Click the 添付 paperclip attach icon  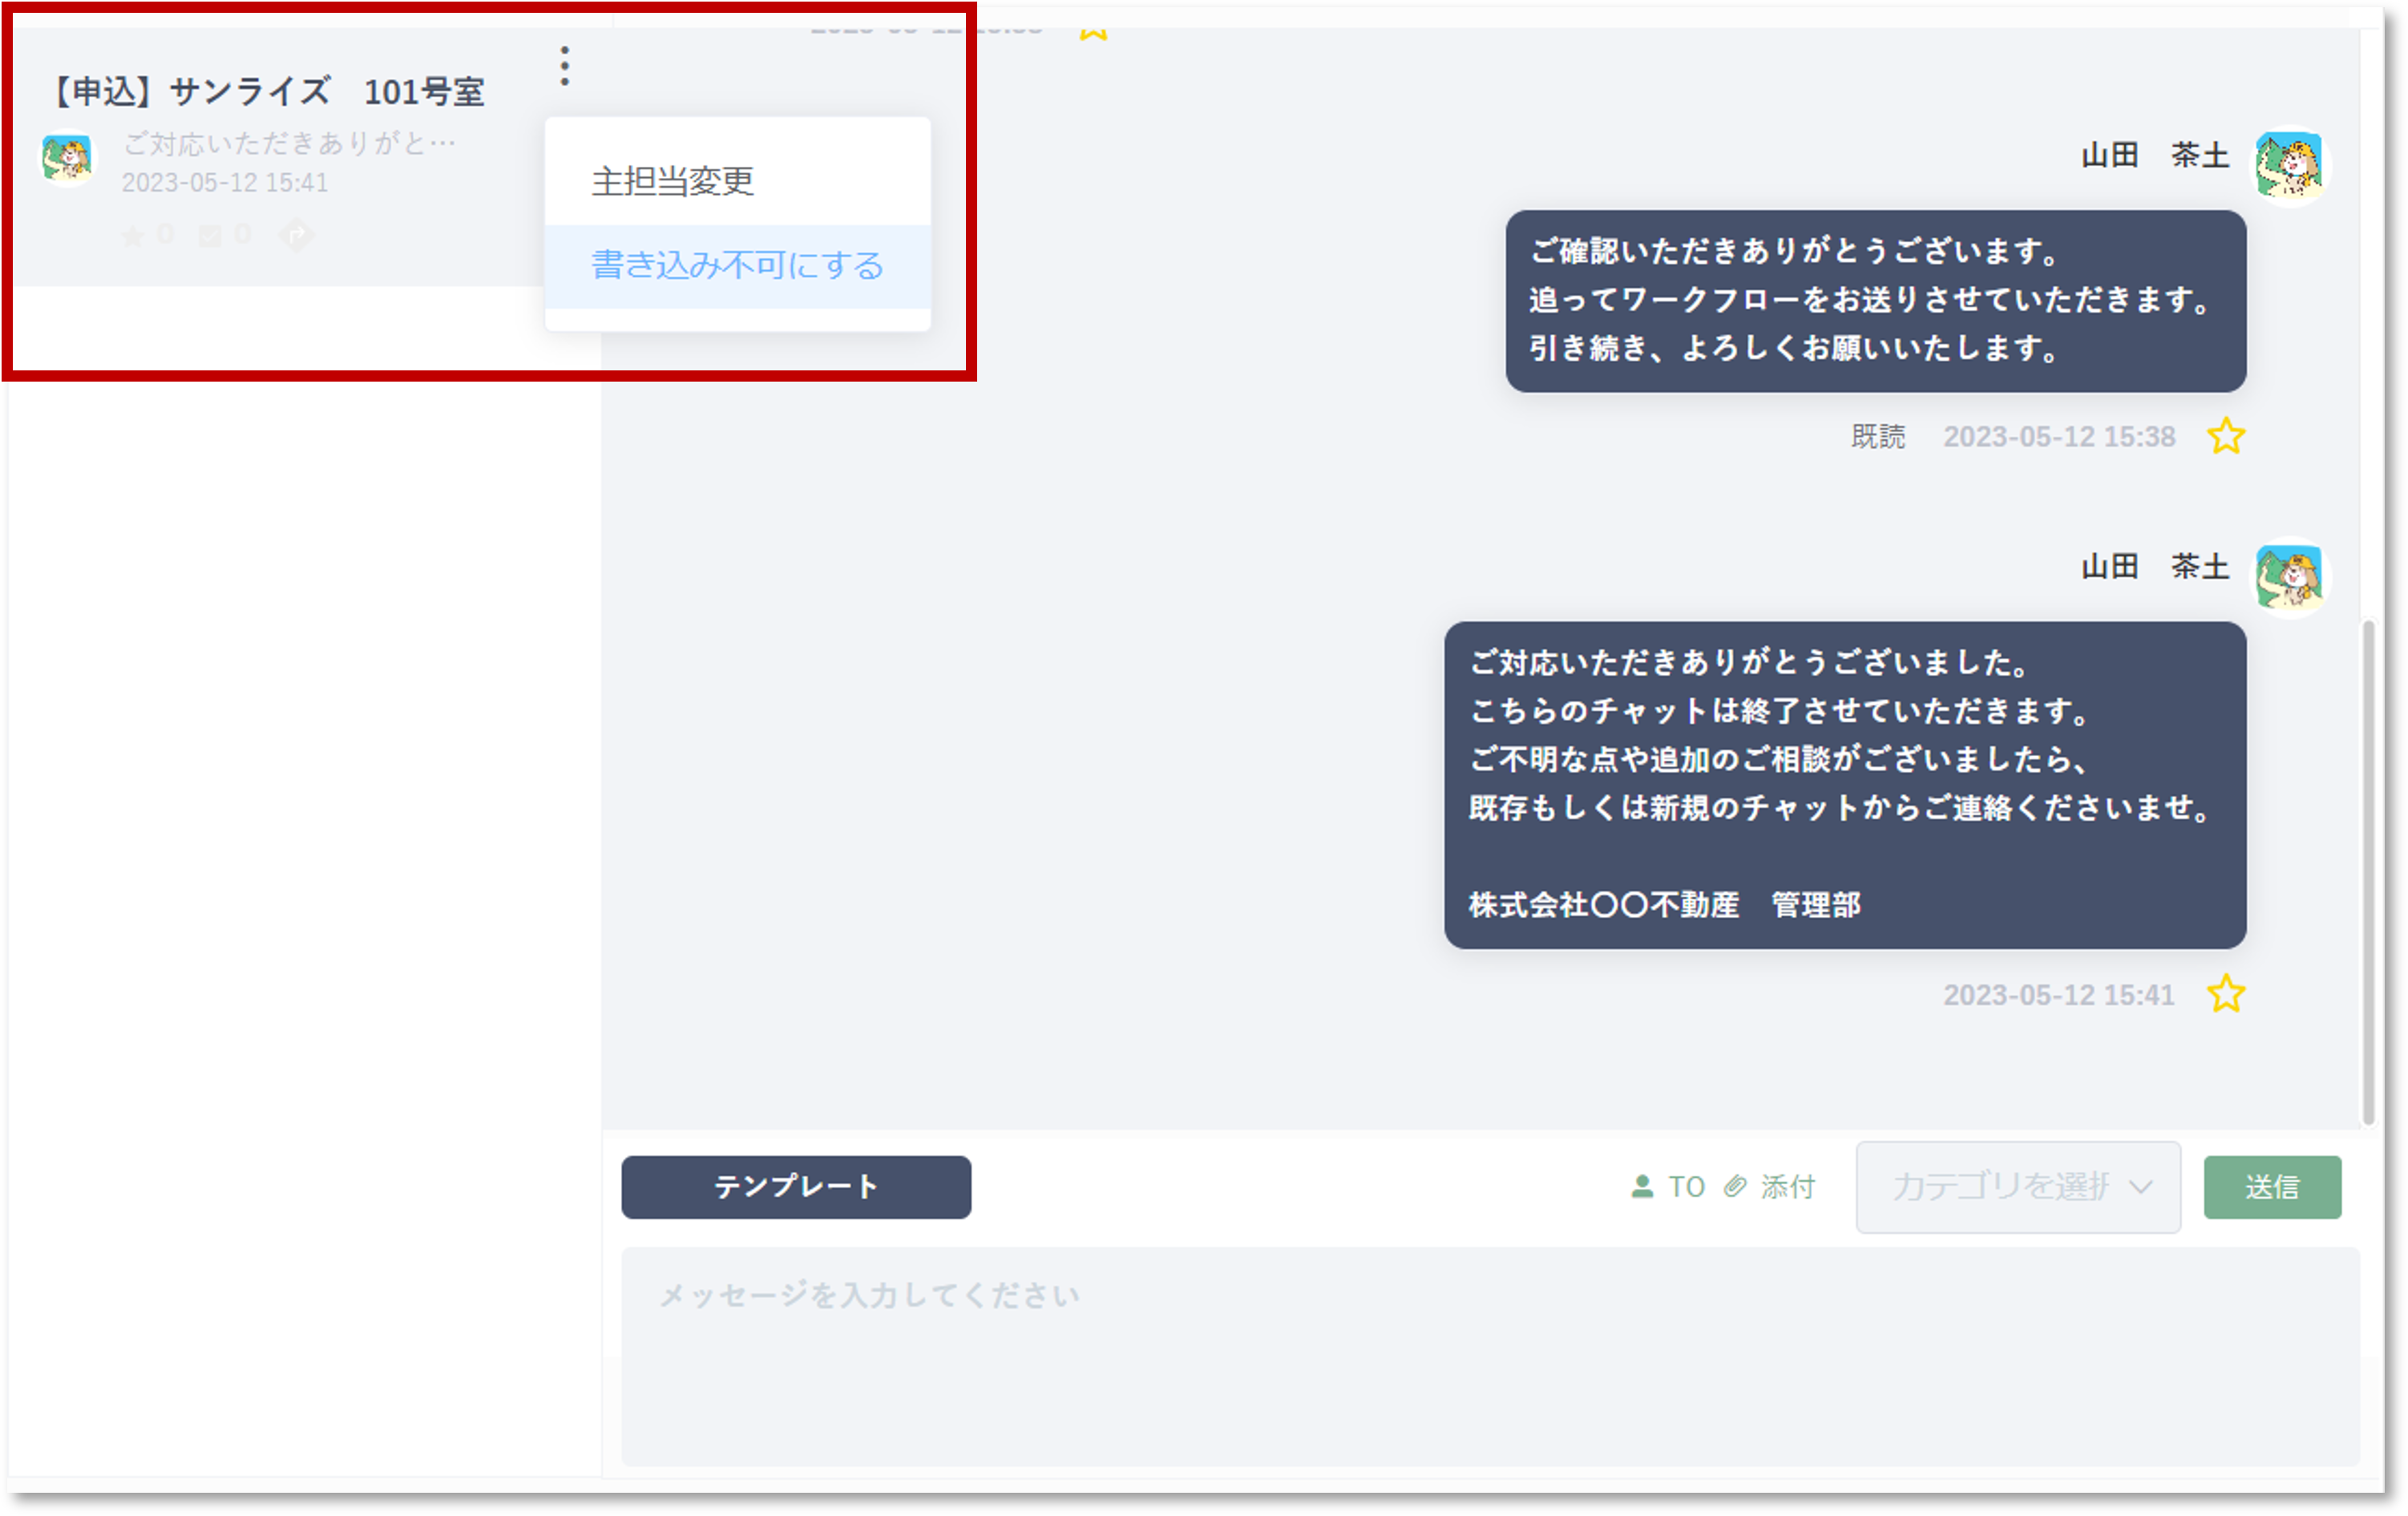[x=1736, y=1187]
